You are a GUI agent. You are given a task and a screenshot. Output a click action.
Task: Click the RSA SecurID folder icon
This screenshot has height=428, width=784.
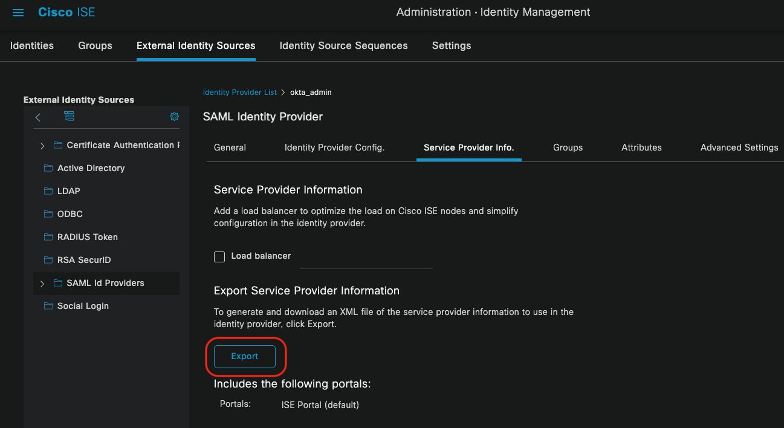coord(48,260)
